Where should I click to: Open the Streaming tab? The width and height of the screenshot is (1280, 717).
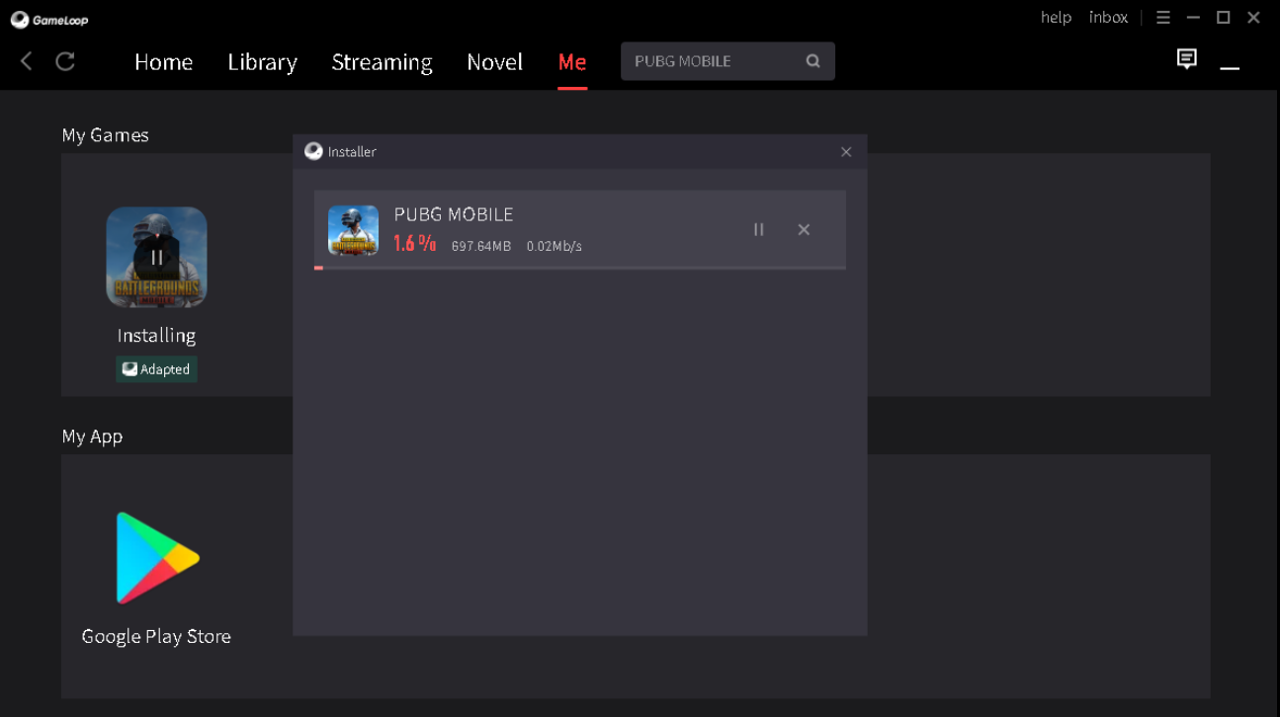tap(382, 62)
